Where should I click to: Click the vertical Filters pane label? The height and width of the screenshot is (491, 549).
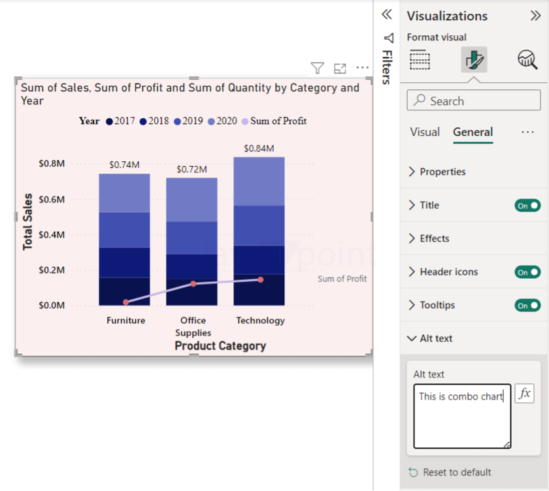tap(387, 67)
